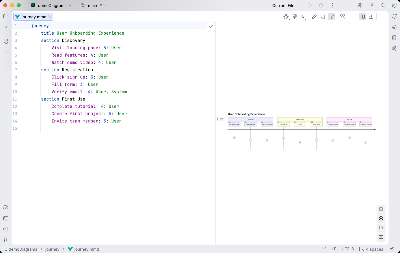400x253 pixels.
Task: Open the paint roller style dropdown
Action: click(x=295, y=17)
